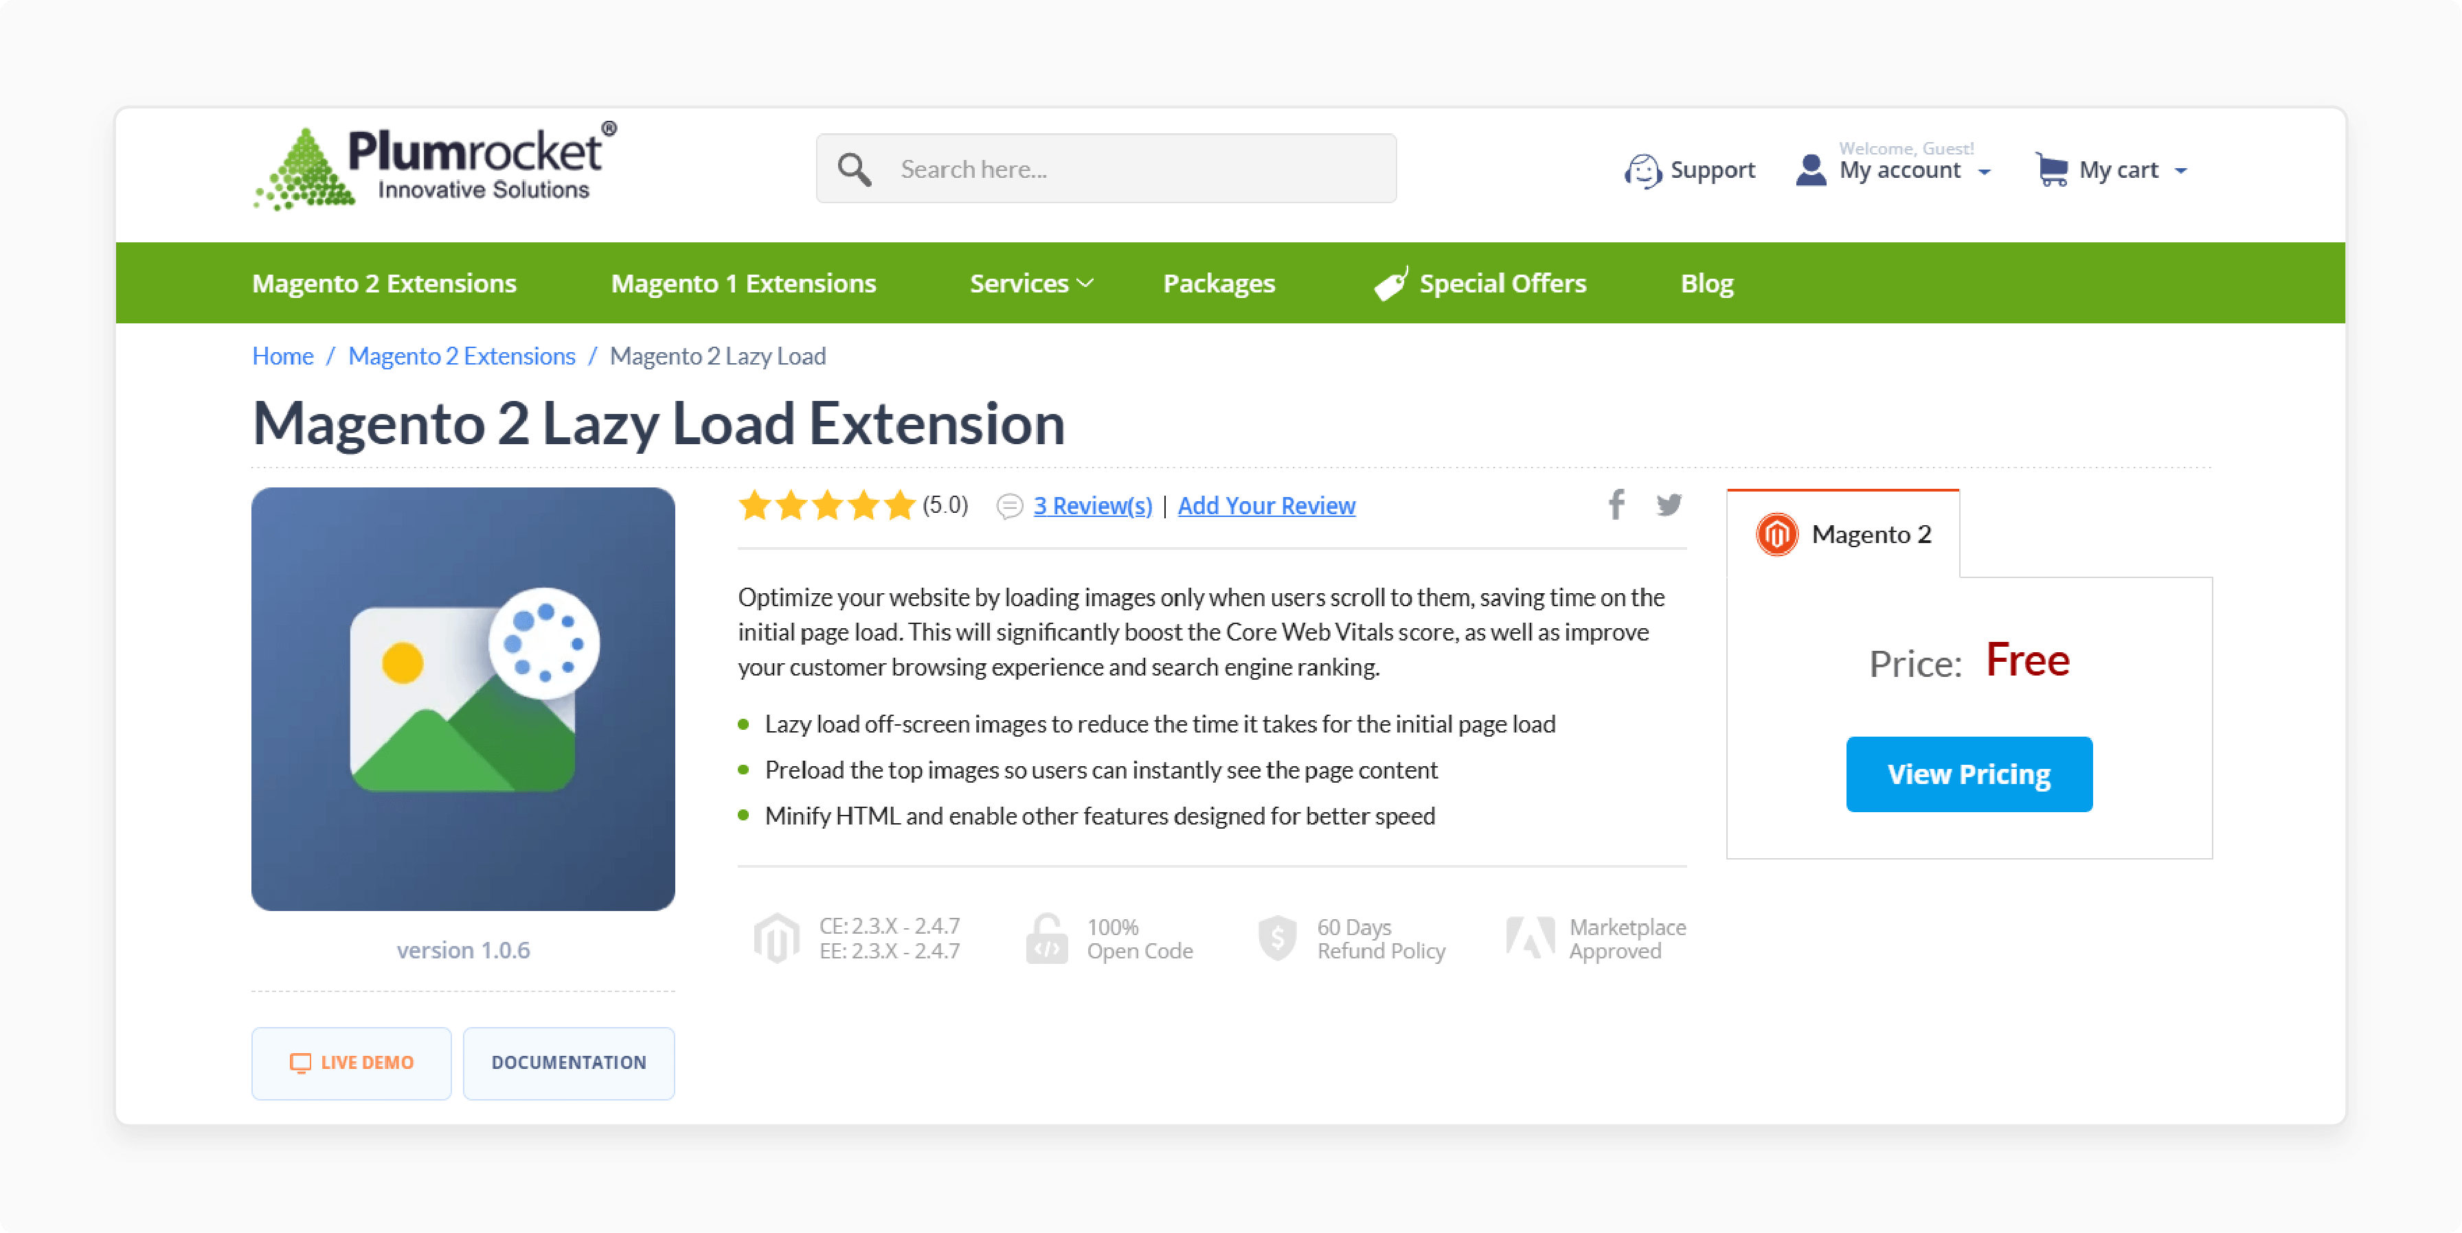Click the Support link text
Viewport: 2462px width, 1233px height.
pyautogui.click(x=1712, y=170)
